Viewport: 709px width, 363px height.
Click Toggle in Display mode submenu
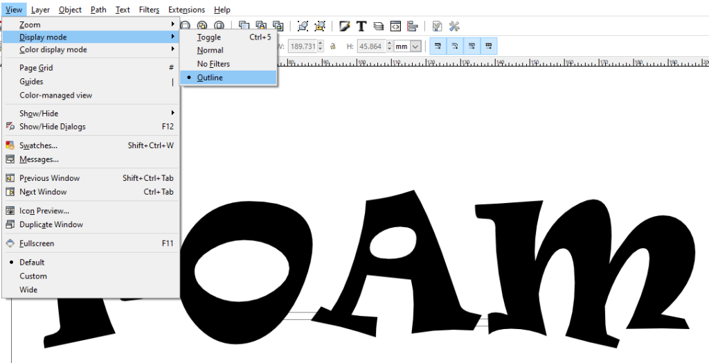point(228,37)
